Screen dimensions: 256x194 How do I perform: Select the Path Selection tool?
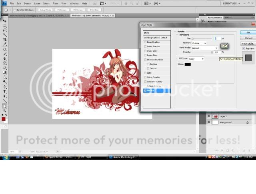4,96
